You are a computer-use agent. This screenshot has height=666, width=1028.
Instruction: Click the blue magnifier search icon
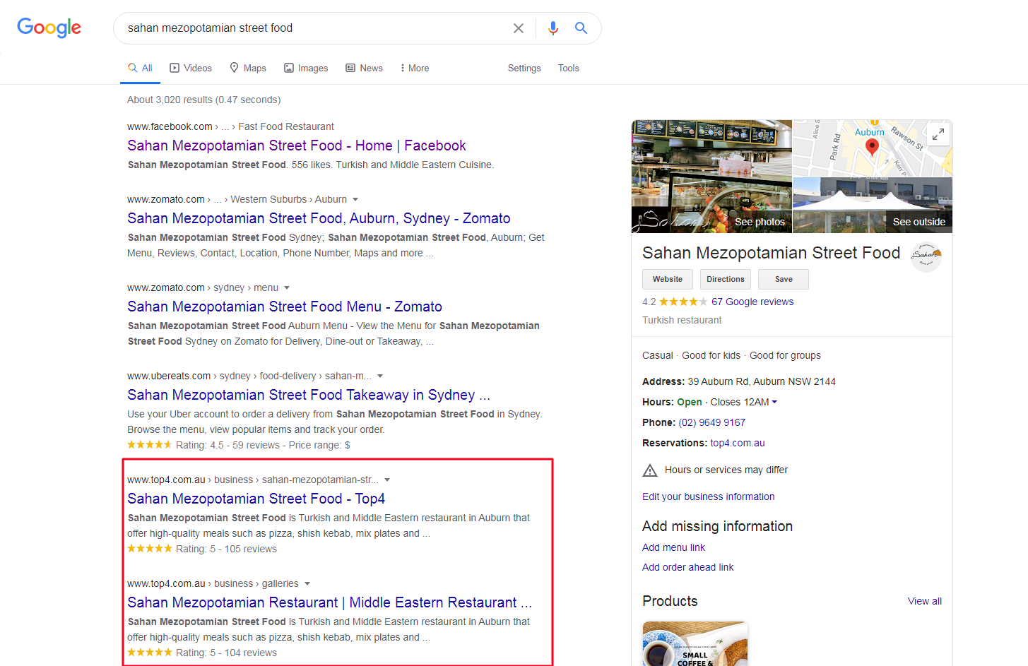pyautogui.click(x=581, y=28)
